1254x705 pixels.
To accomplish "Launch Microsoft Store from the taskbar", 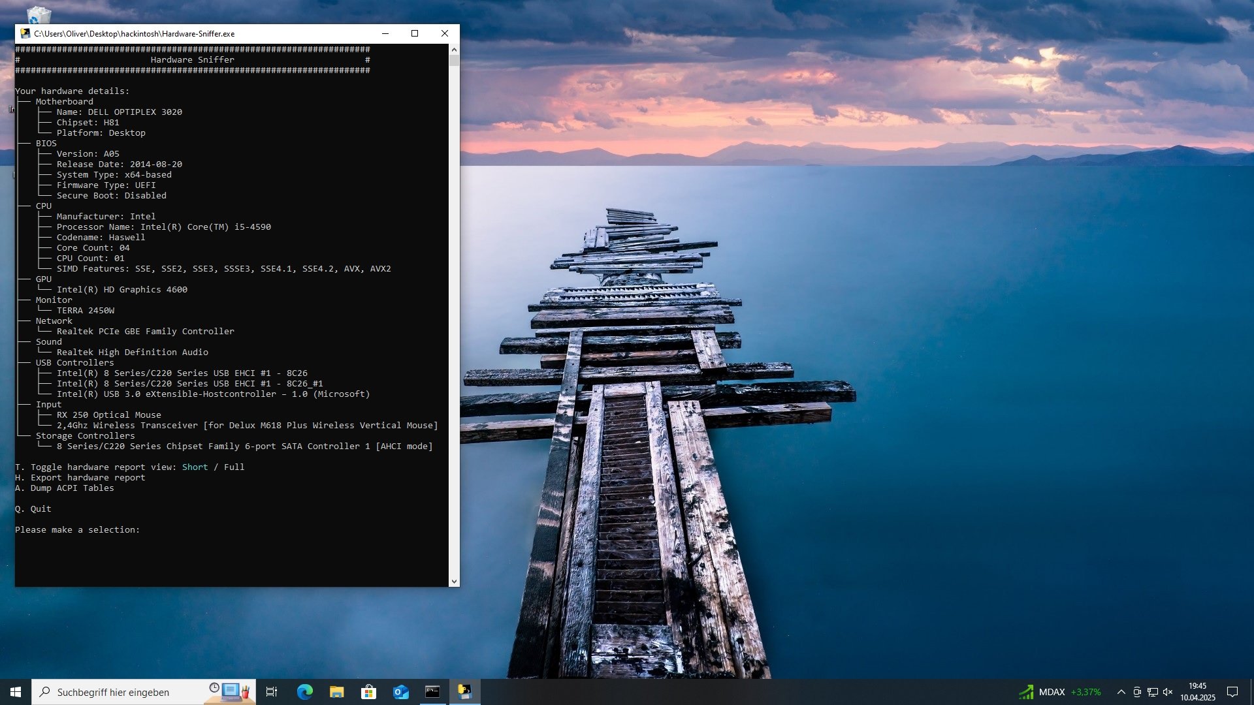I will pyautogui.click(x=368, y=692).
